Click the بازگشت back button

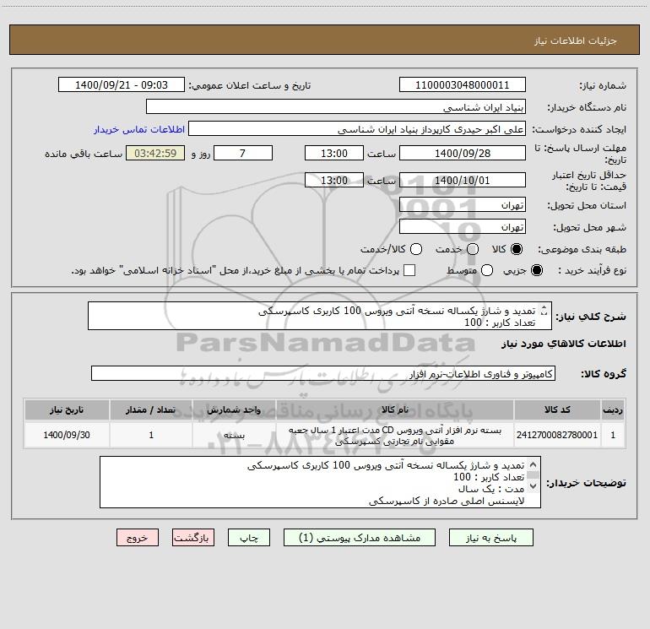coord(193,538)
